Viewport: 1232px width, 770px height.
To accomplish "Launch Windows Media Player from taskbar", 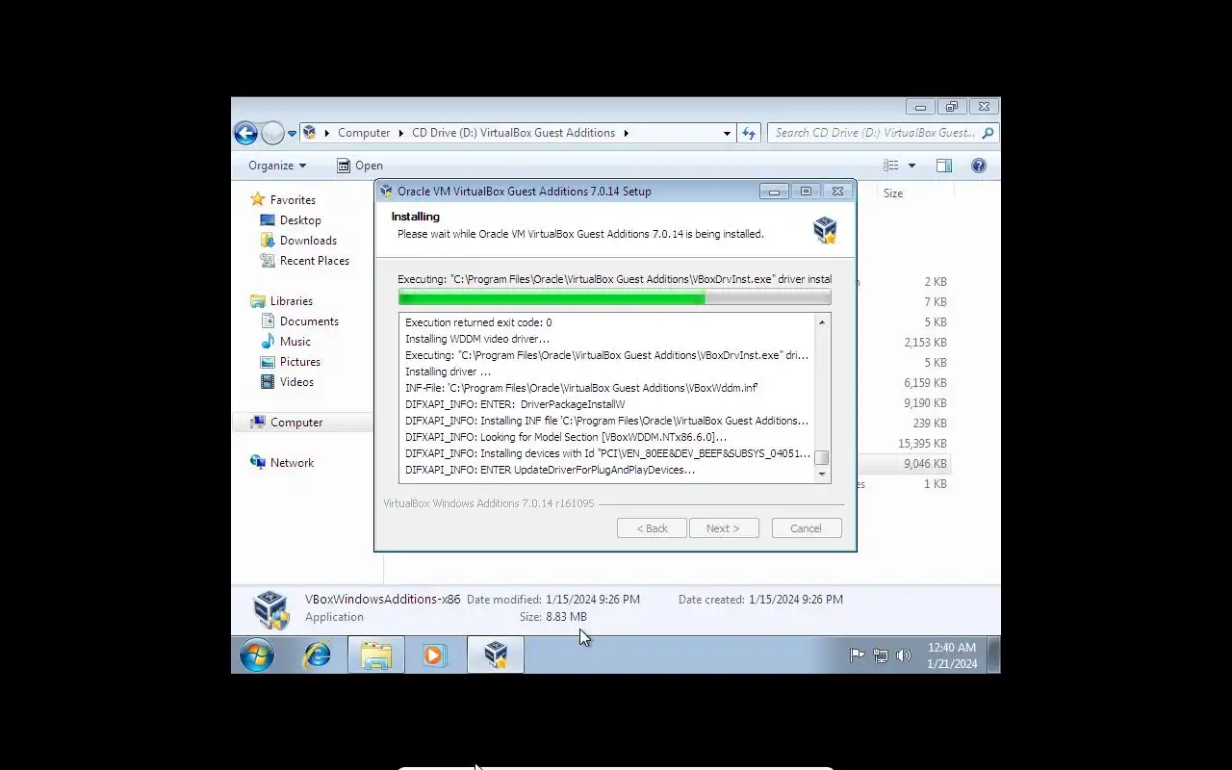I will coord(434,655).
